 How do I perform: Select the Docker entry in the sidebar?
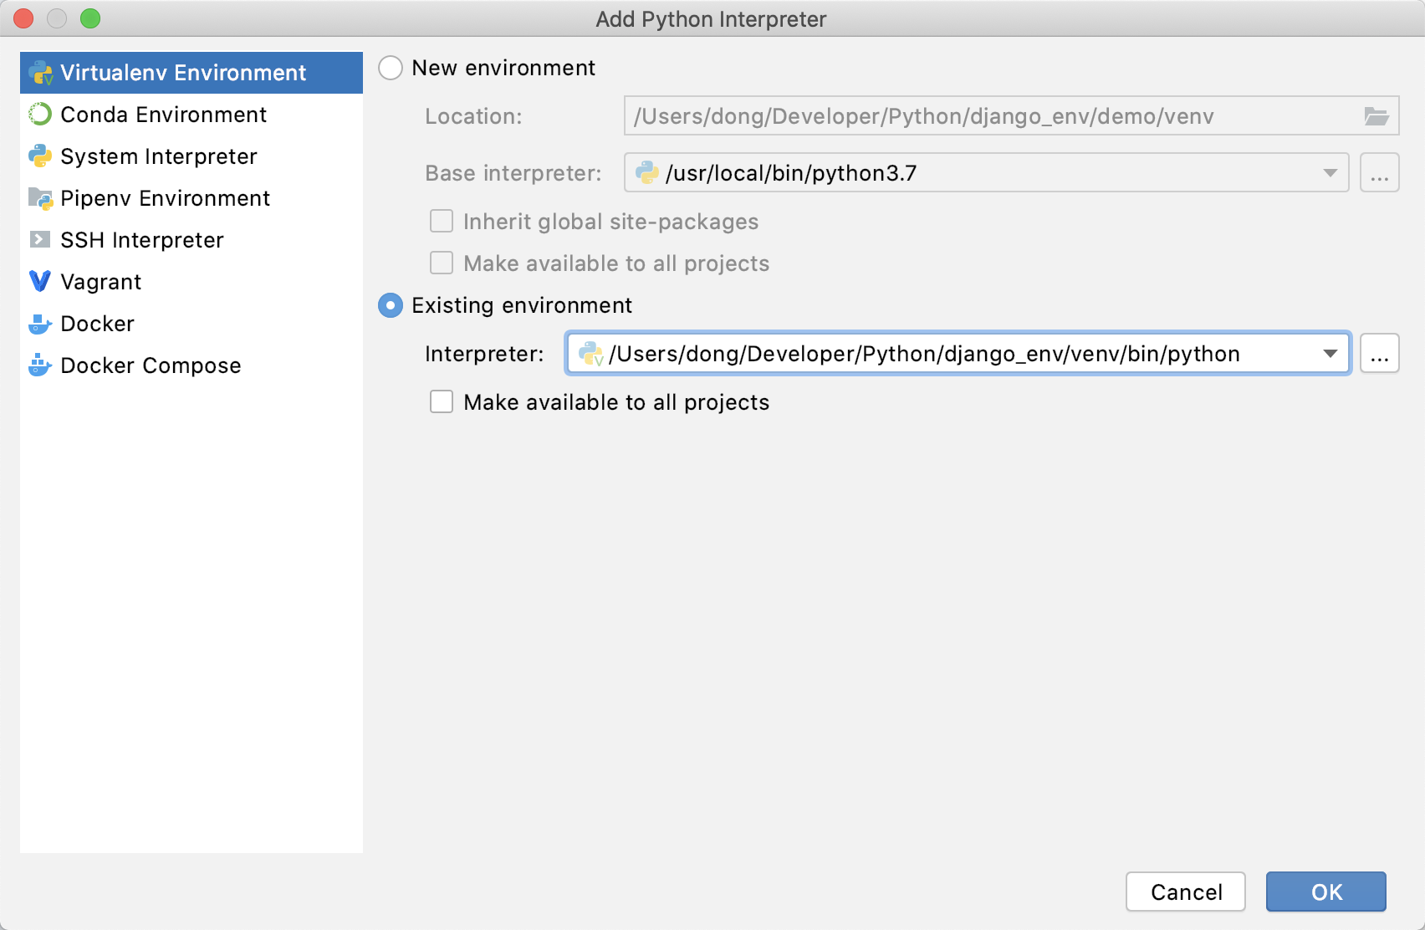coord(192,324)
